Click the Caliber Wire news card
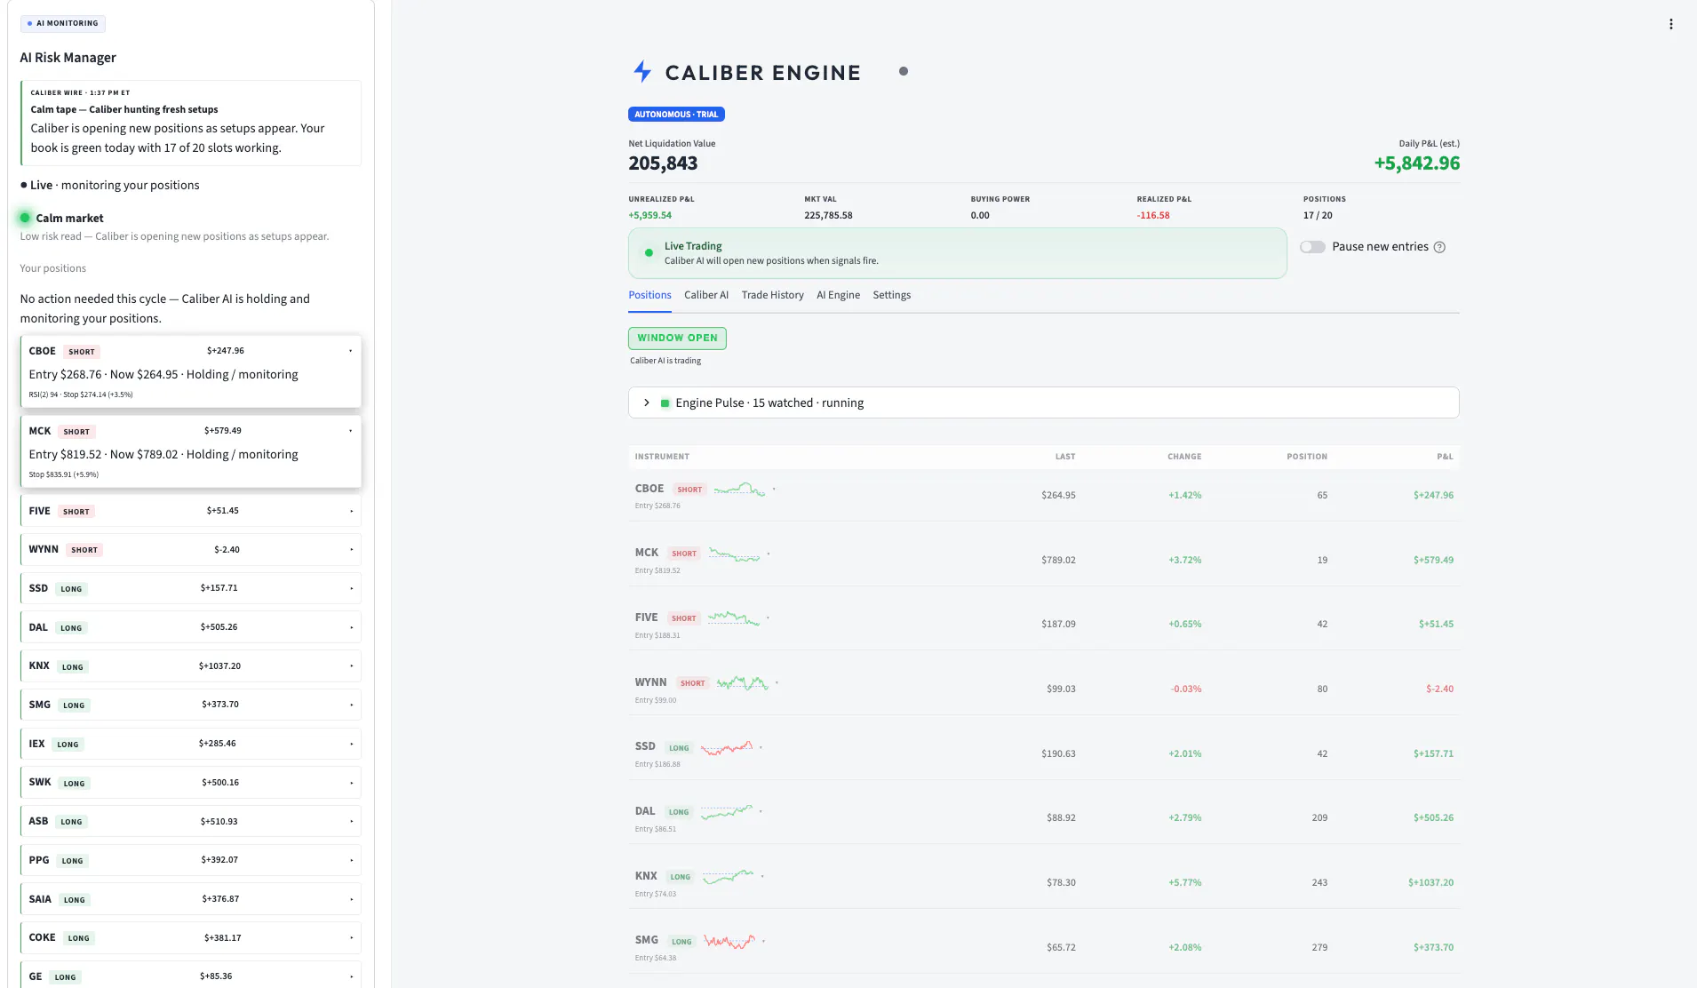The width and height of the screenshot is (1697, 988). (190, 123)
